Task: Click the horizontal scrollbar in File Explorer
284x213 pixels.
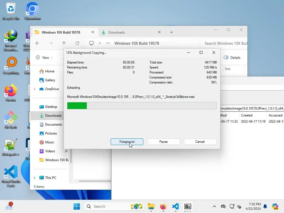Action: click(95, 181)
